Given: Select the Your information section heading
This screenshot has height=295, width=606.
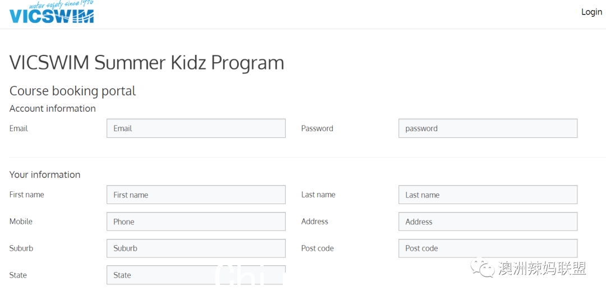Looking at the screenshot, I should pos(45,174).
